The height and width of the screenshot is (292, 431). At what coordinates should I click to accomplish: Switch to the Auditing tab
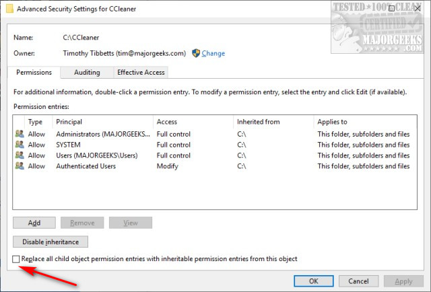point(86,73)
